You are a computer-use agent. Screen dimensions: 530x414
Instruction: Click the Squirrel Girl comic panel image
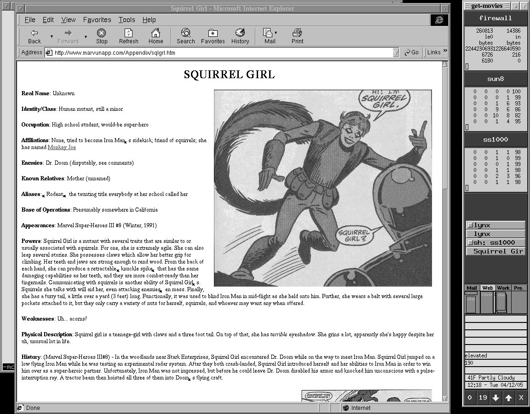323,188
